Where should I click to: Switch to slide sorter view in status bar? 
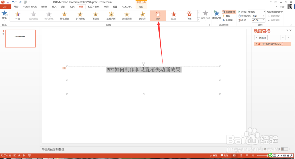coord(241,155)
